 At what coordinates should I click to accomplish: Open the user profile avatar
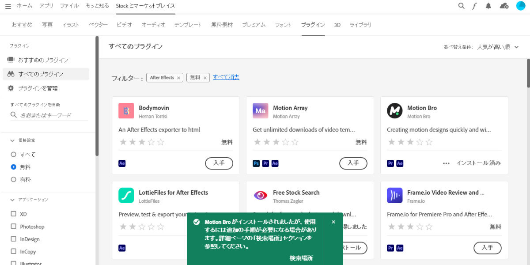[x=521, y=6]
